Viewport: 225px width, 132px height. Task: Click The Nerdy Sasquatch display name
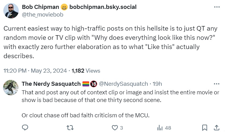coord(51,84)
